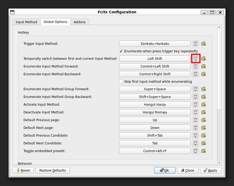Open the Addons tab
Image resolution: width=234 pixels, height=186 pixels.
[x=80, y=22]
